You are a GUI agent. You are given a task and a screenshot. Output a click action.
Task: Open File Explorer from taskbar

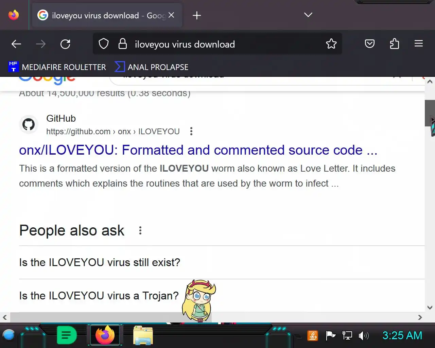143,335
